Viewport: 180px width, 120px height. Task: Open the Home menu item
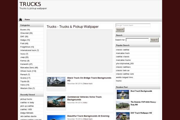[x=27, y=19]
